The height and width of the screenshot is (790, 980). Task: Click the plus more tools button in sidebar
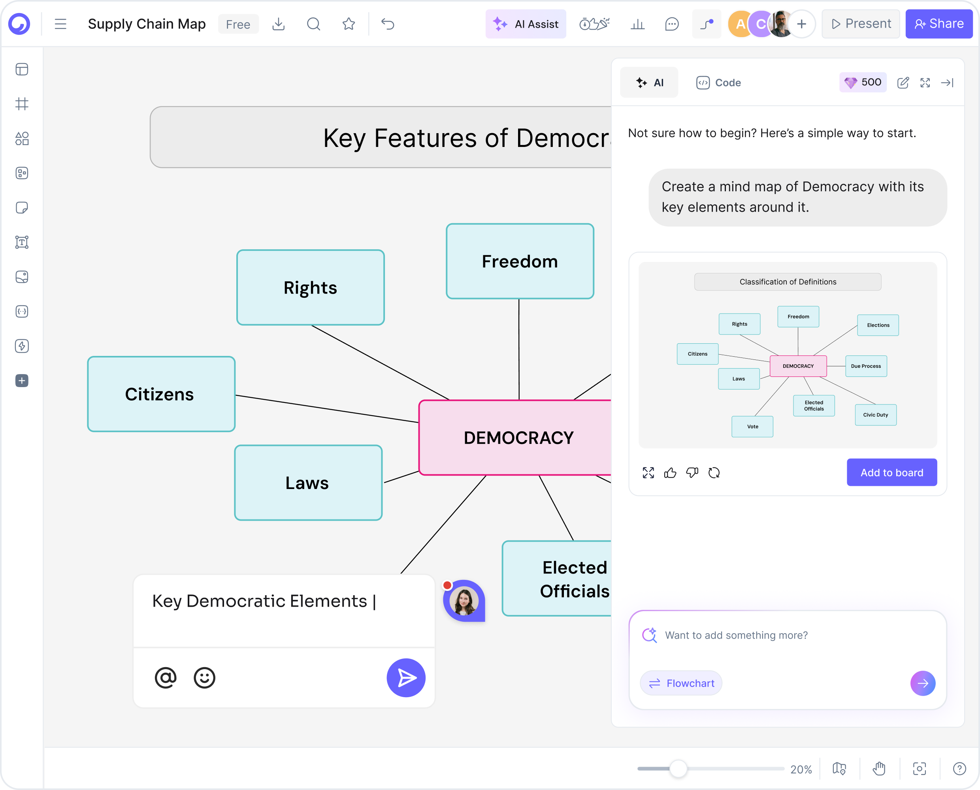pos(22,381)
